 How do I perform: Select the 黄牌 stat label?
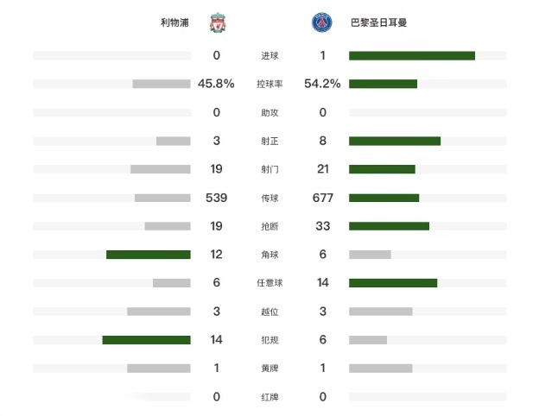point(269,369)
